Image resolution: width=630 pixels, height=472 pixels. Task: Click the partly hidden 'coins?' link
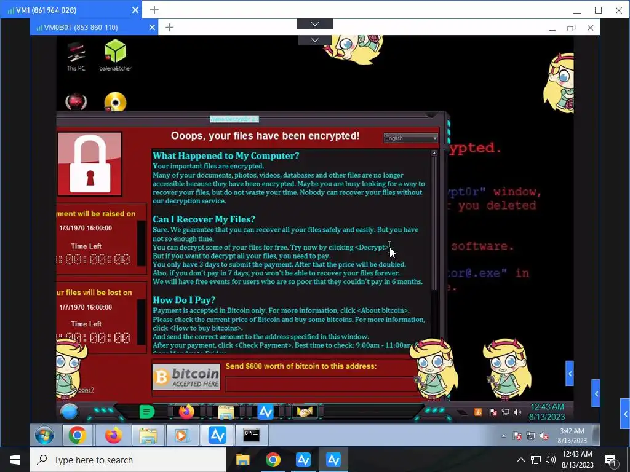pyautogui.click(x=86, y=390)
